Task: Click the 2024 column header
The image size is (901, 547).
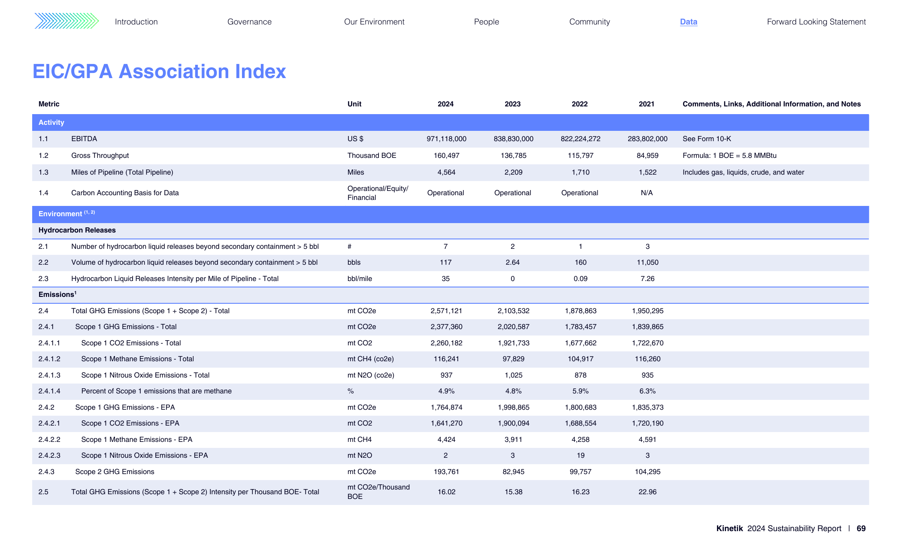Action: 445,104
